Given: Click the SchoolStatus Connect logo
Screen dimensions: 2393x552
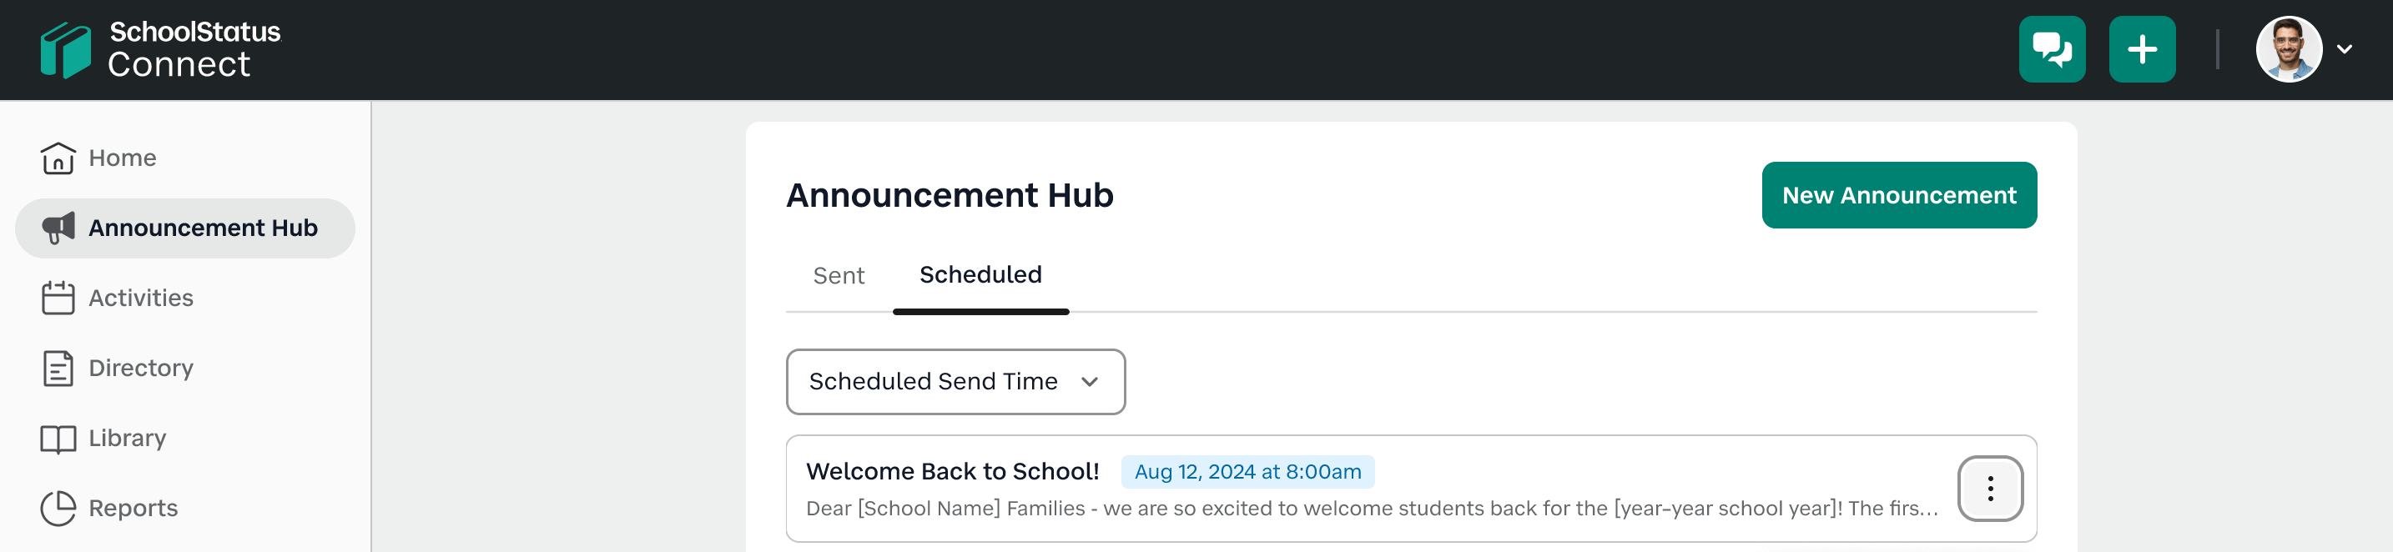Looking at the screenshot, I should tap(159, 49).
